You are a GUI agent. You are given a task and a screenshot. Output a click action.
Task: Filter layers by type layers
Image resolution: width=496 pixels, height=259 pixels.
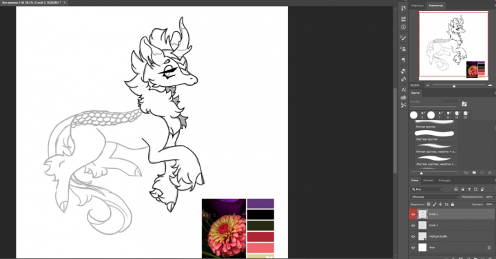(469, 189)
